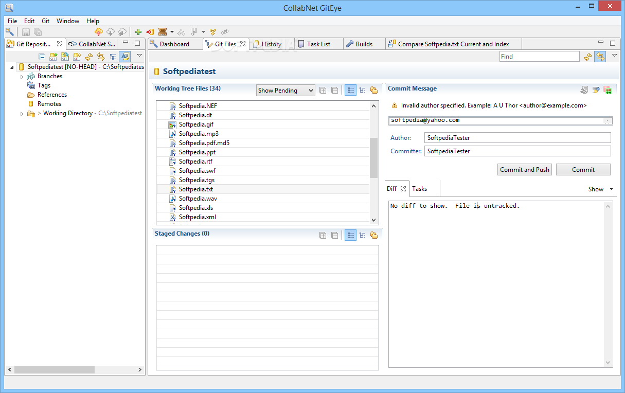The height and width of the screenshot is (393, 625).
Task: Click amend previous commit icon
Action: click(x=584, y=90)
